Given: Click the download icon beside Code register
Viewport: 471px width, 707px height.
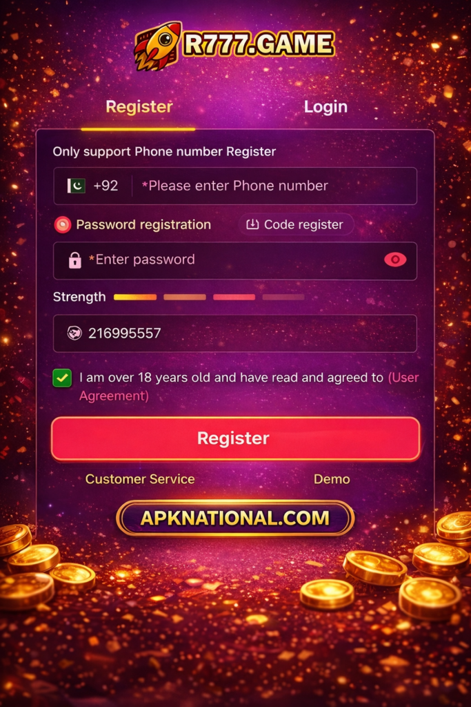Looking at the screenshot, I should 252,224.
